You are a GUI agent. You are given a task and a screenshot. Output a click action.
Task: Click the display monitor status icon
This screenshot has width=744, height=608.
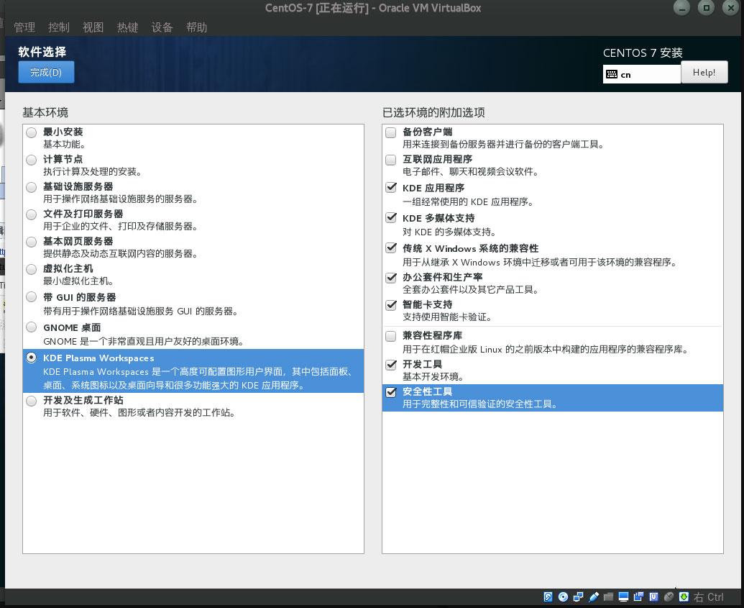coord(623,597)
